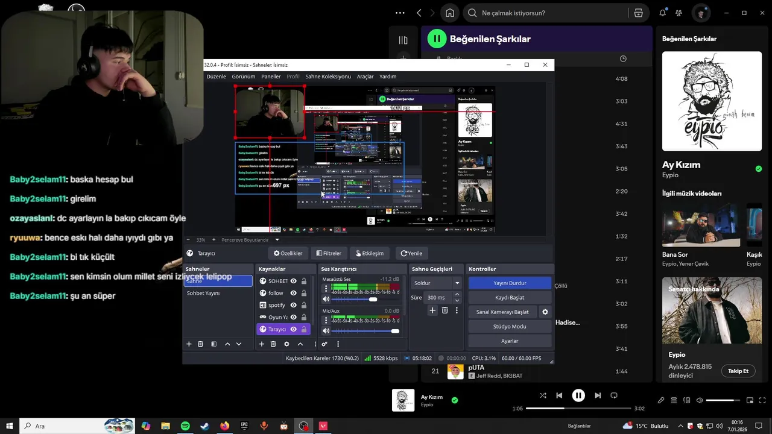772x434 pixels.
Task: Open the Pencereye Boyutlandır preview scaling dropdown
Action: [x=277, y=240]
